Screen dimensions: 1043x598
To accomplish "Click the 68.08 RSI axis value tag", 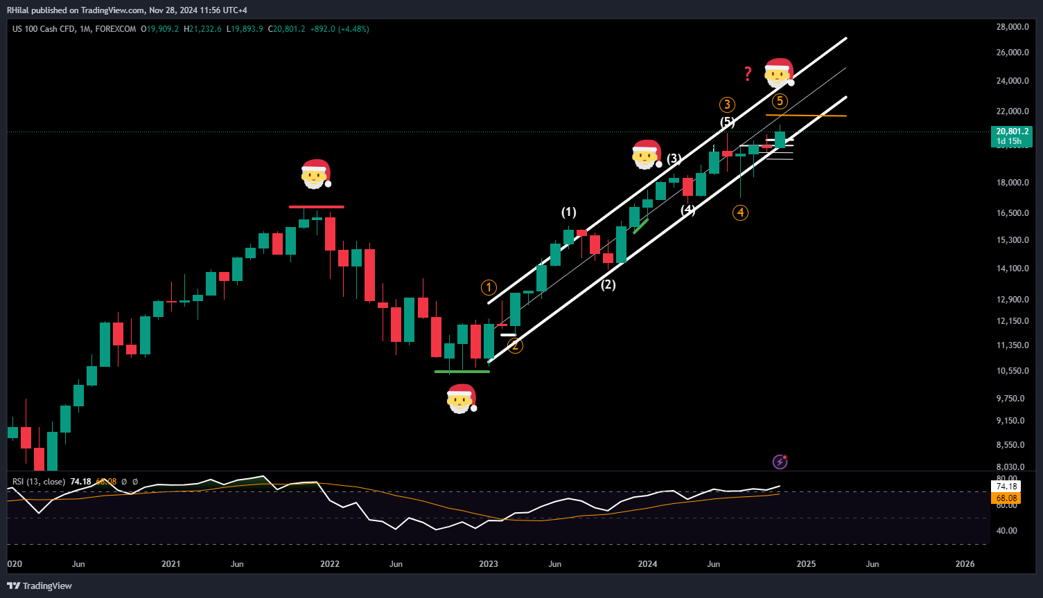I will coord(1007,498).
